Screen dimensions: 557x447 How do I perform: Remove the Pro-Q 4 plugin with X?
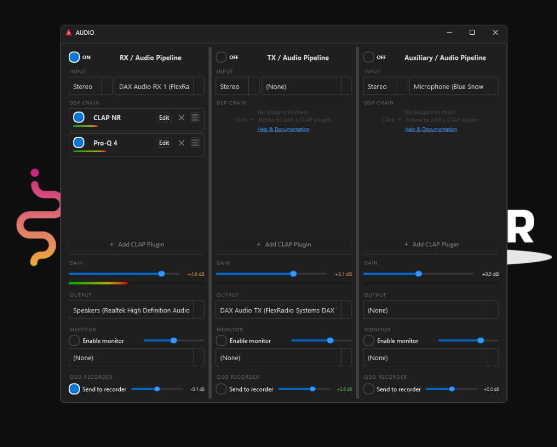[x=181, y=143]
